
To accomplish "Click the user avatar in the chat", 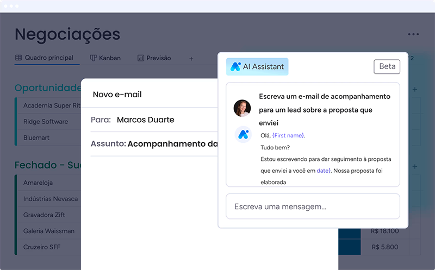I will (242, 108).
